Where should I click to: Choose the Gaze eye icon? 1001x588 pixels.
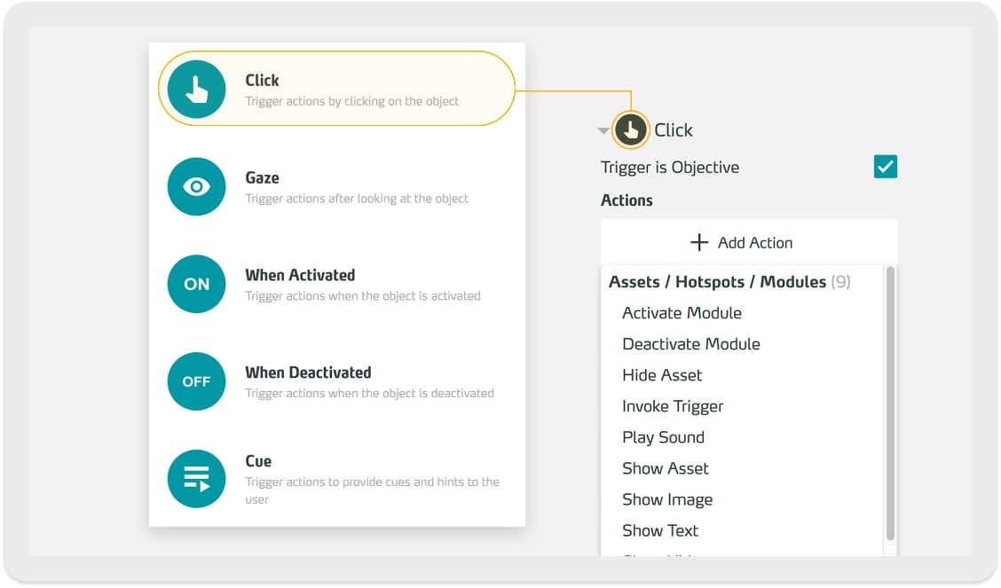[x=197, y=187]
